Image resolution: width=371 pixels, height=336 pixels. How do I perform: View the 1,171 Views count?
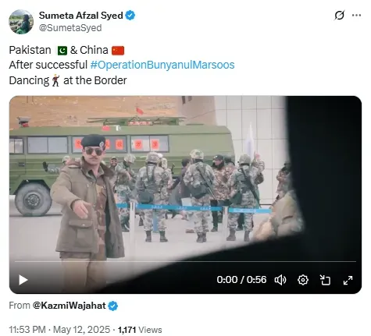click(140, 330)
